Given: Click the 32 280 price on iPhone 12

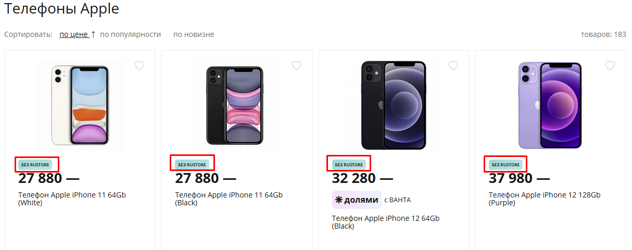Looking at the screenshot, I should (x=353, y=178).
